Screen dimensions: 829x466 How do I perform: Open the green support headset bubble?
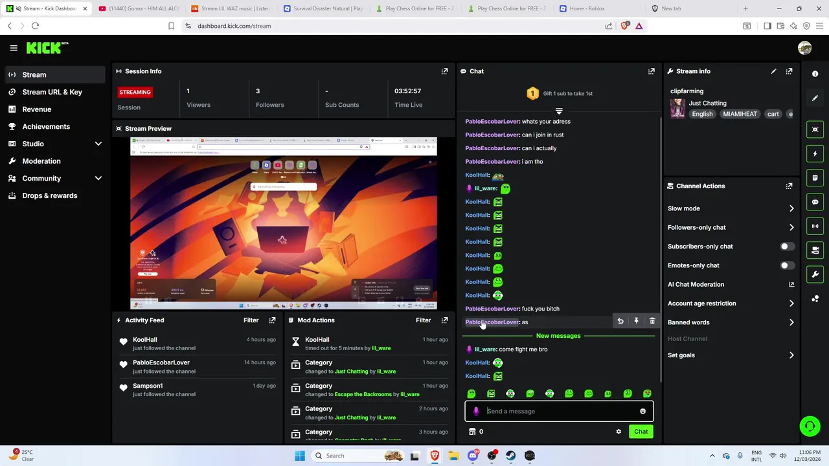810,426
